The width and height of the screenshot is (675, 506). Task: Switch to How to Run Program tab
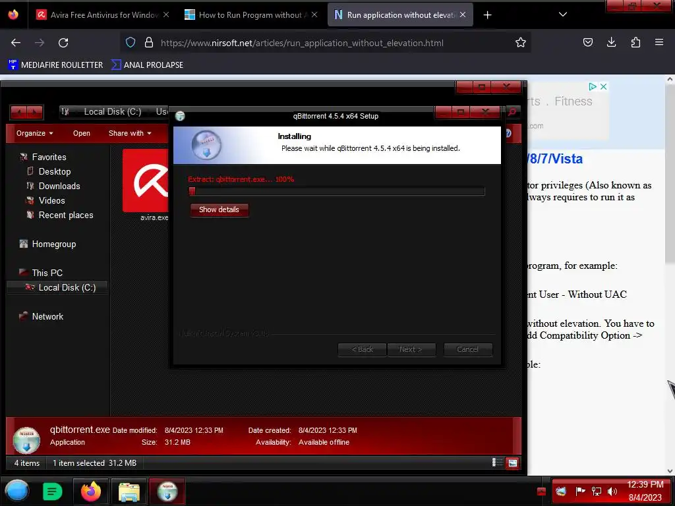(x=251, y=15)
